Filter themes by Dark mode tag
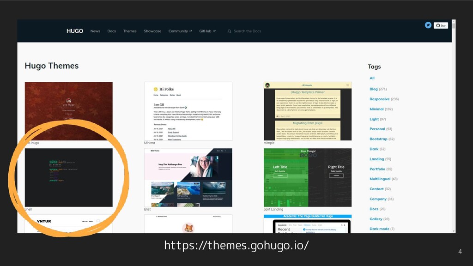 point(382,229)
